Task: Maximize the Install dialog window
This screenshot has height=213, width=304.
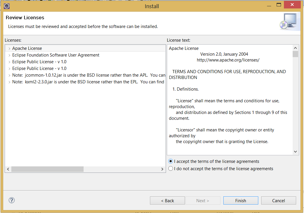Action: [x=279, y=5]
